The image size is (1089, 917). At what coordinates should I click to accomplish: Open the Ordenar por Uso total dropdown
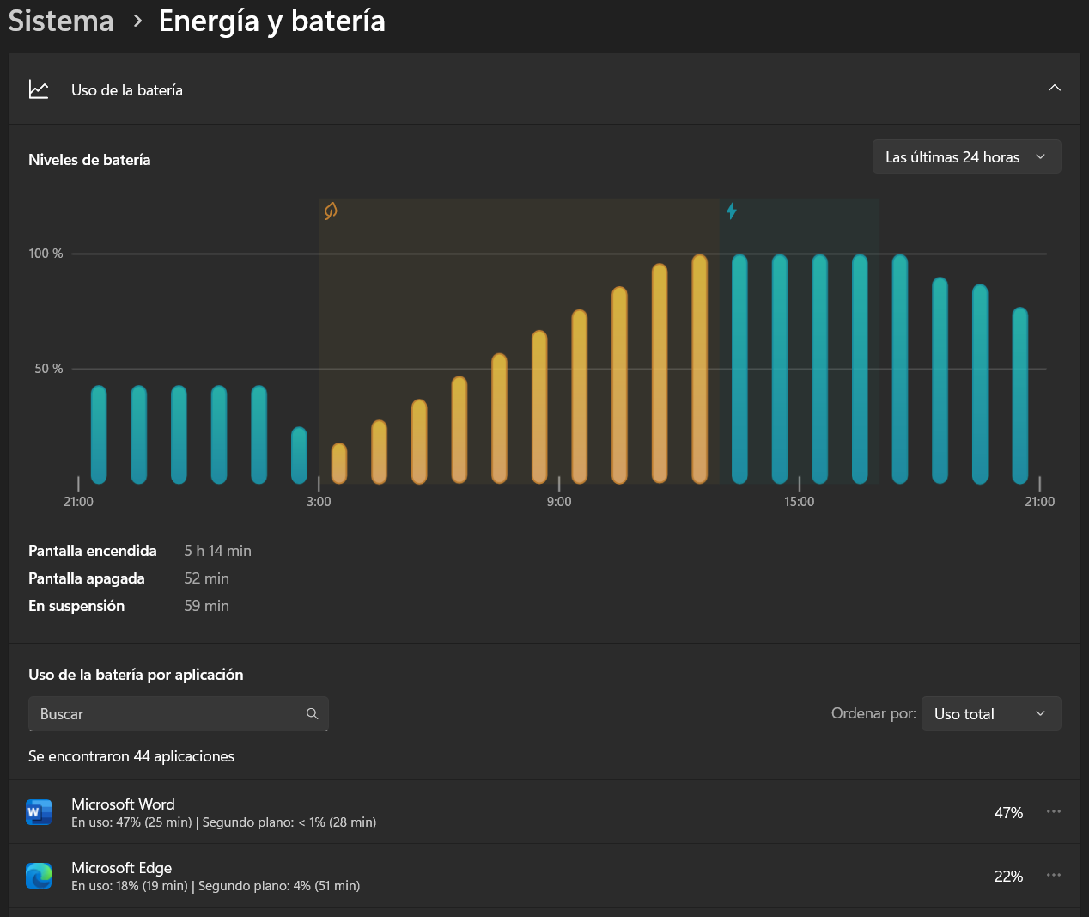coord(990,713)
